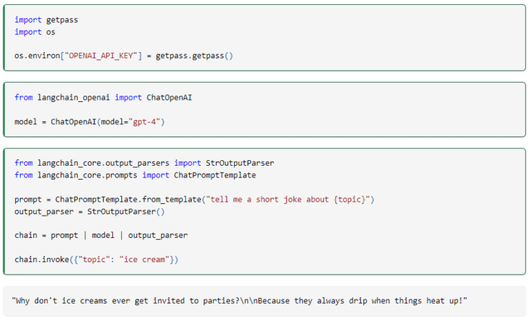The height and width of the screenshot is (321, 532).
Task: Click the "Because they always drip" output text
Action: (367, 300)
